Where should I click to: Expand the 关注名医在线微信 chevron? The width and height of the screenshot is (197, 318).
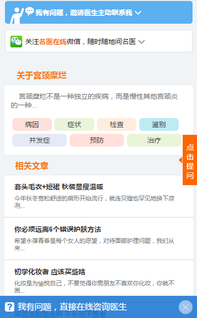click(x=141, y=42)
